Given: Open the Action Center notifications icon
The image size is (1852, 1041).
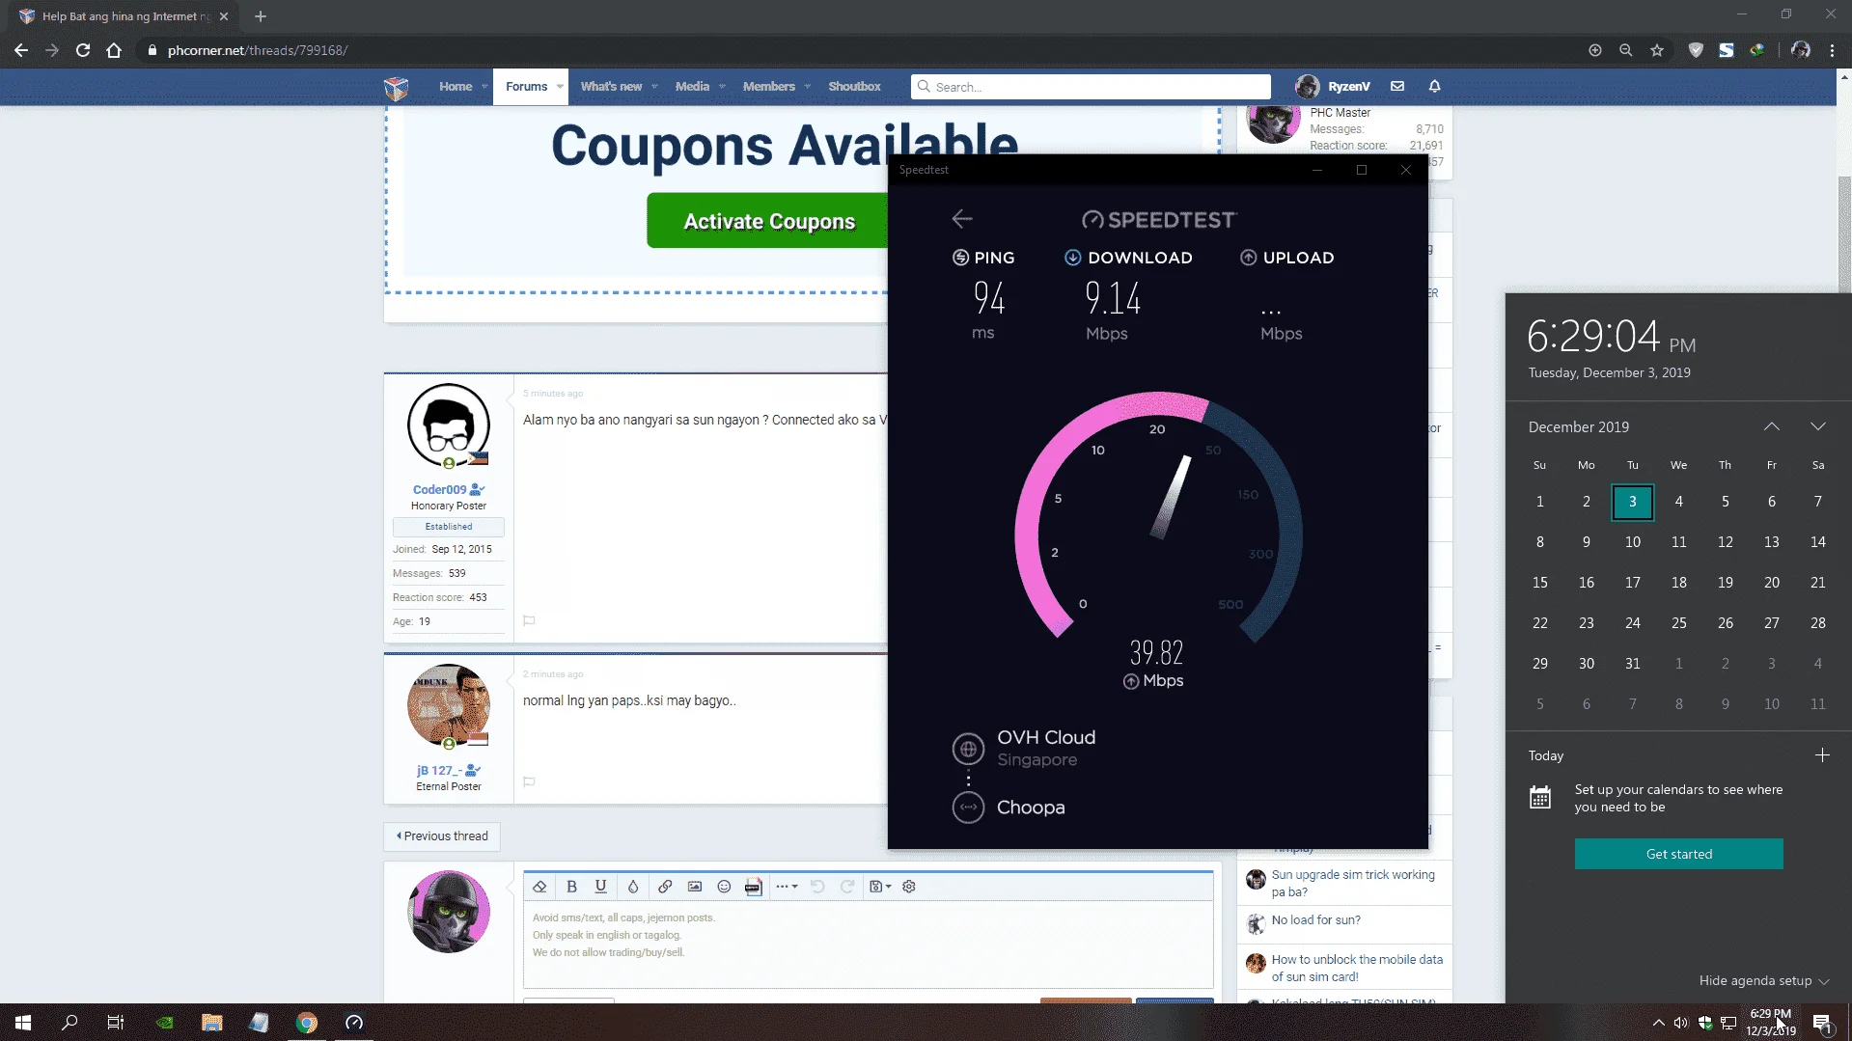Looking at the screenshot, I should click(1822, 1023).
